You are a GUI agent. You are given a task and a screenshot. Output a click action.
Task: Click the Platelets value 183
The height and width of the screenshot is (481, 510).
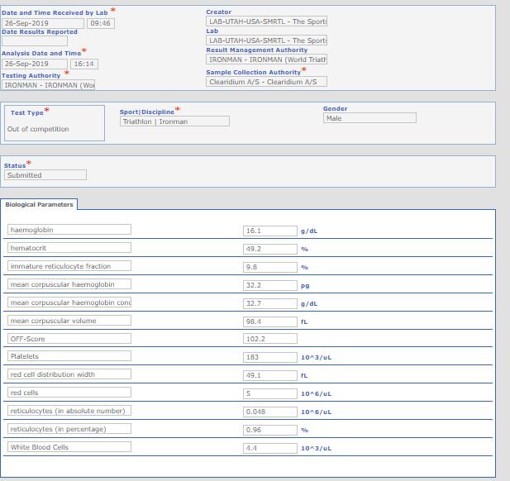click(x=270, y=357)
